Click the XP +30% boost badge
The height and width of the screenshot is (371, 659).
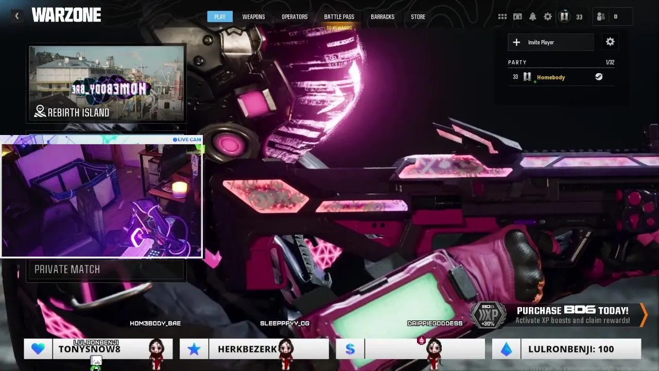coord(488,314)
